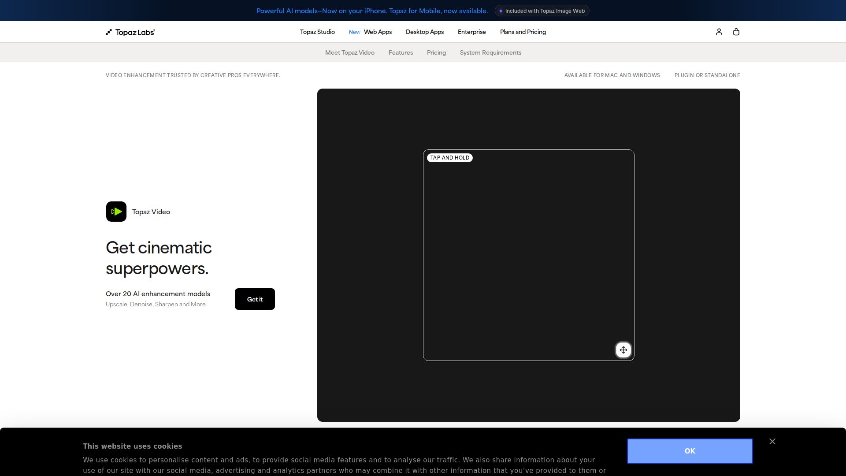Go to Plans and Pricing
Image resolution: width=846 pixels, height=476 pixels.
point(523,32)
